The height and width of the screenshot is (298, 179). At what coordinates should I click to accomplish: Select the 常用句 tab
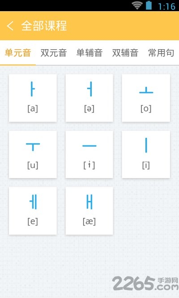(x=161, y=53)
